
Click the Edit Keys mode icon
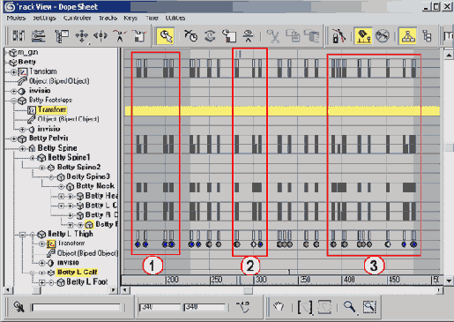pyautogui.click(x=19, y=36)
